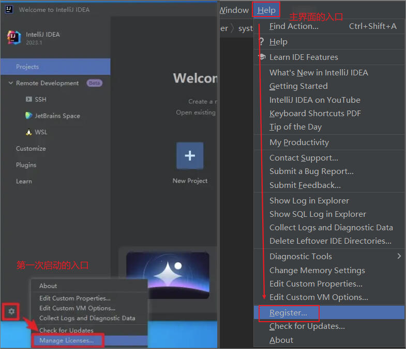406x349 pixels.
Task: Click the space-themed banner thumbnail
Action: (x=168, y=275)
